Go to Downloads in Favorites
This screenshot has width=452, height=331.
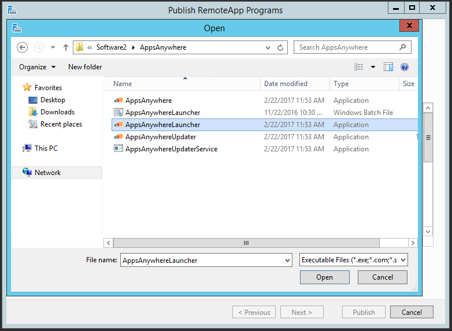click(x=57, y=112)
